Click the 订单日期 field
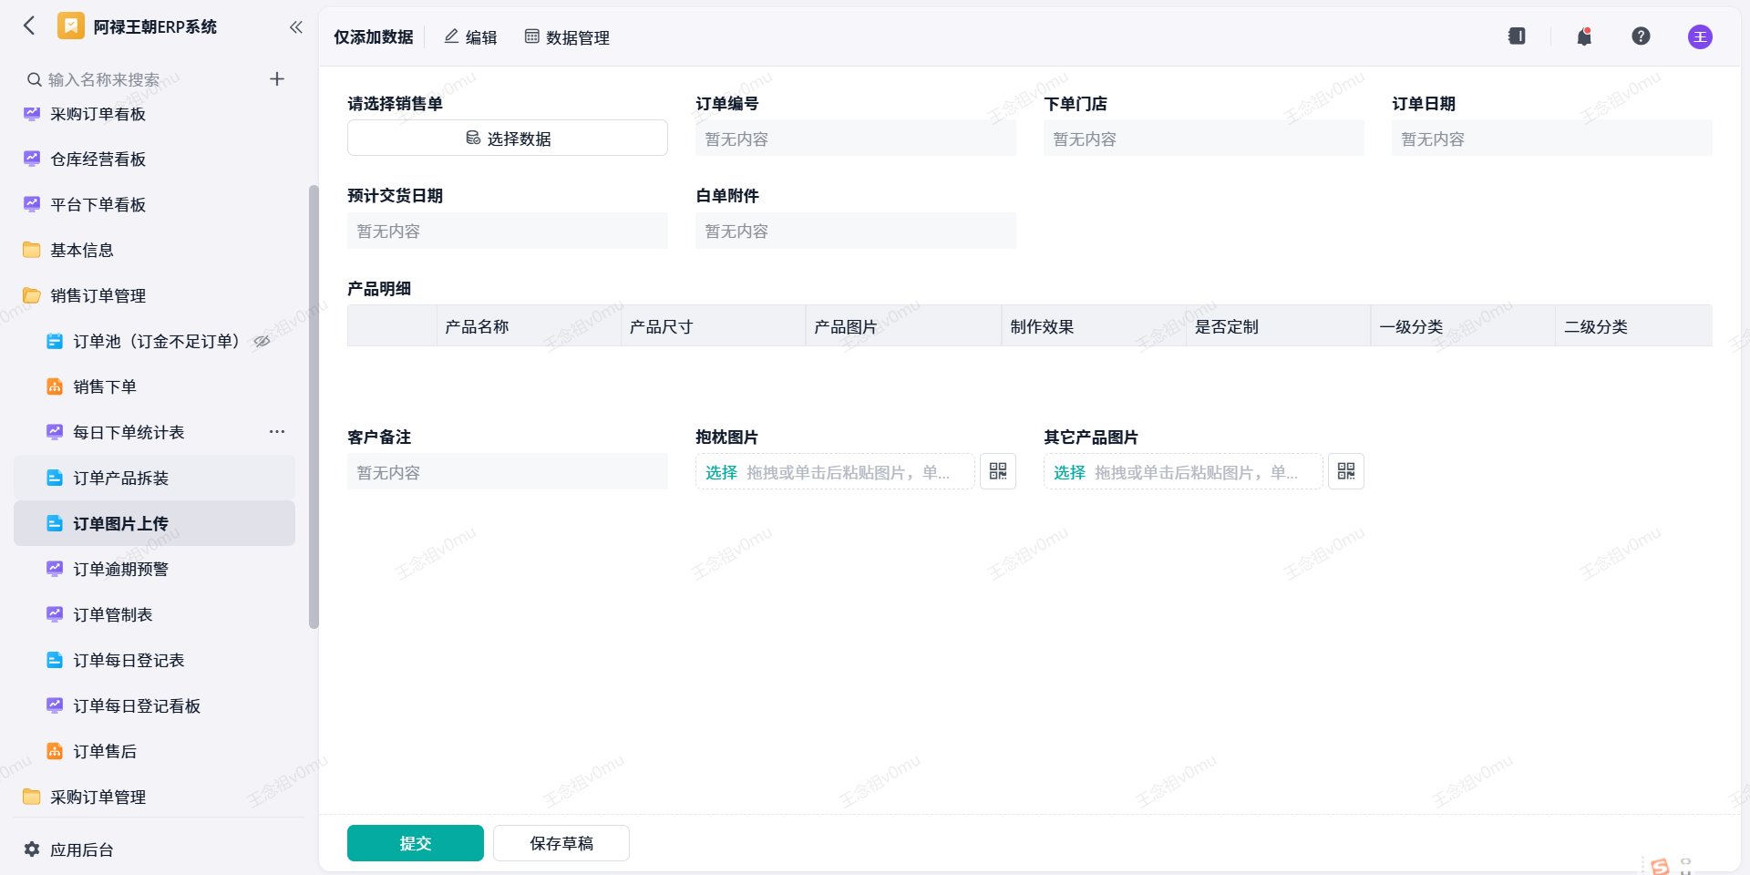 [1552, 139]
